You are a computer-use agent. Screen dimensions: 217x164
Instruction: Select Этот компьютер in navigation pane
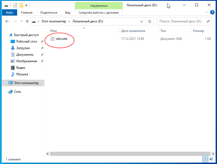pyautogui.click(x=23, y=83)
